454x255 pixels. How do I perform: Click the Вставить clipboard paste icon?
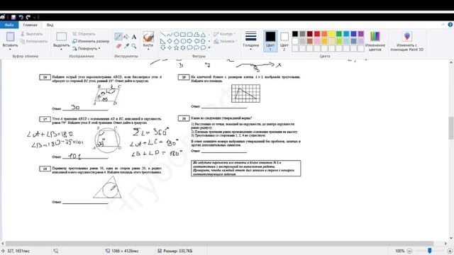pos(10,37)
